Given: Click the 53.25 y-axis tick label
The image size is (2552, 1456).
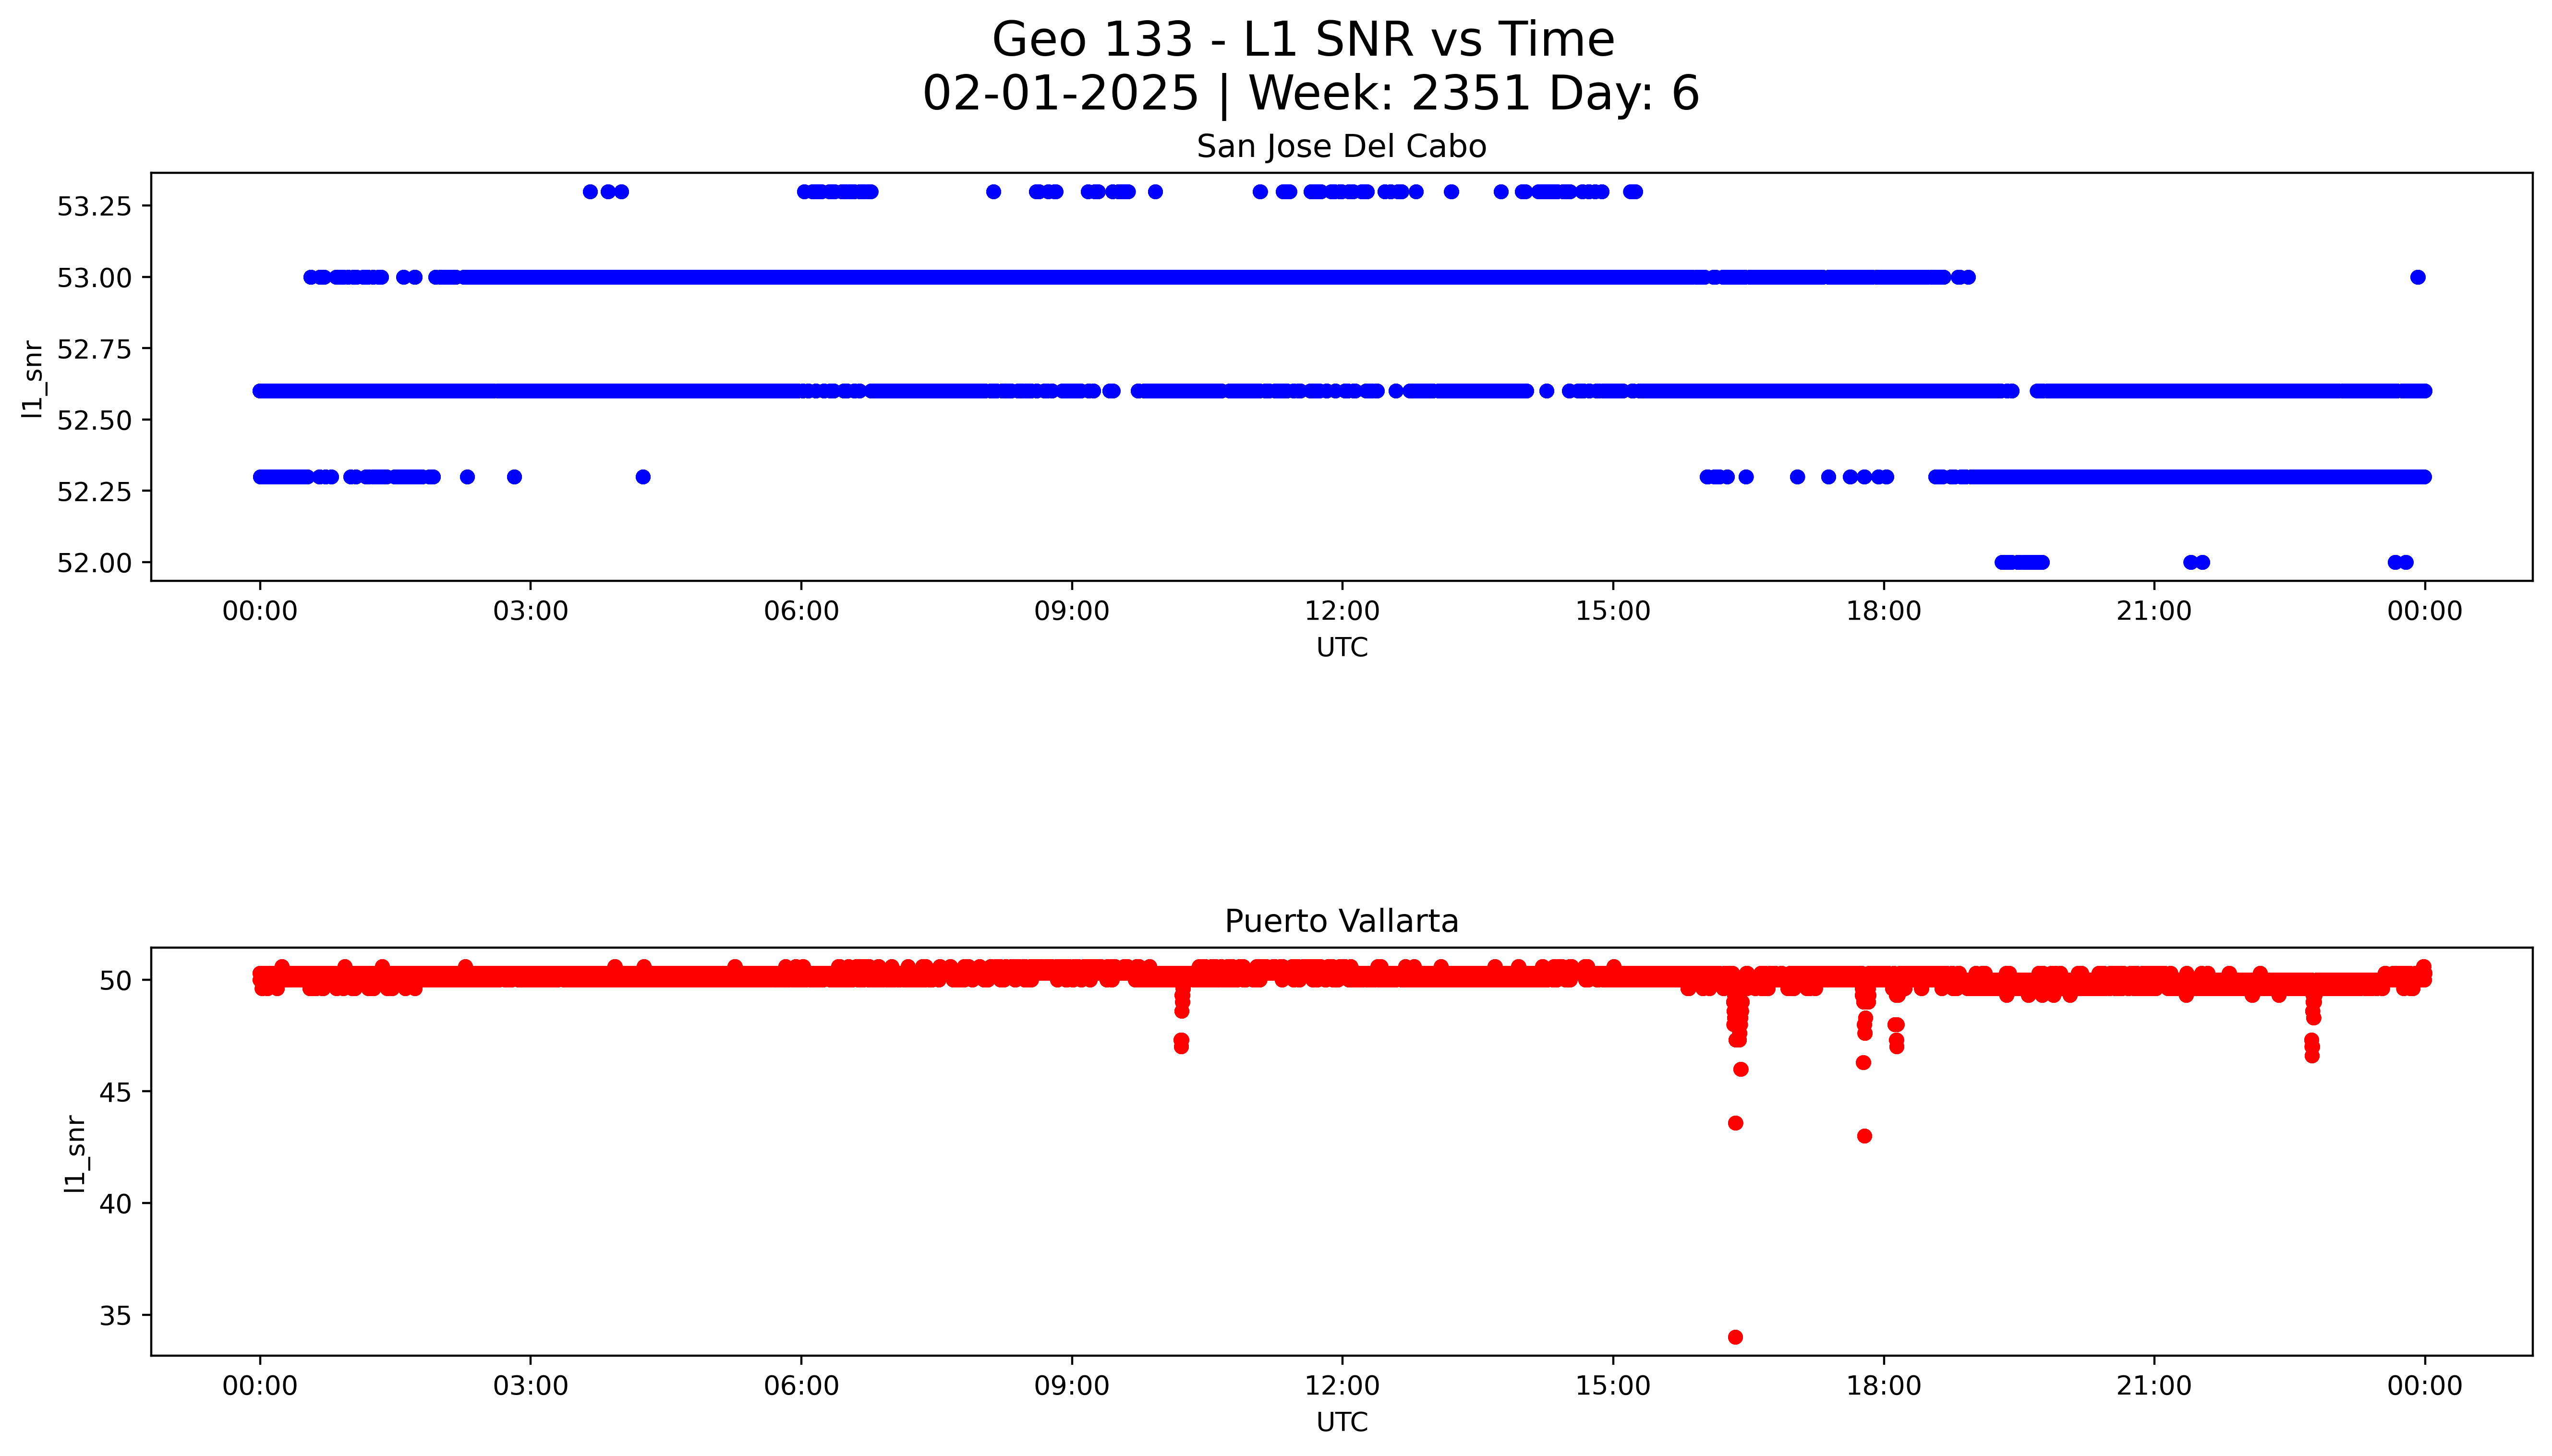Looking at the screenshot, I should coord(94,207).
